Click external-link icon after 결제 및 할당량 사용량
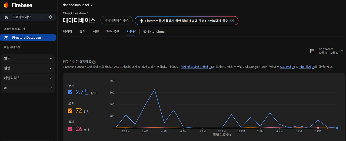Image resolution: width=346 pixels, height=141 pixels. [x=210, y=67]
